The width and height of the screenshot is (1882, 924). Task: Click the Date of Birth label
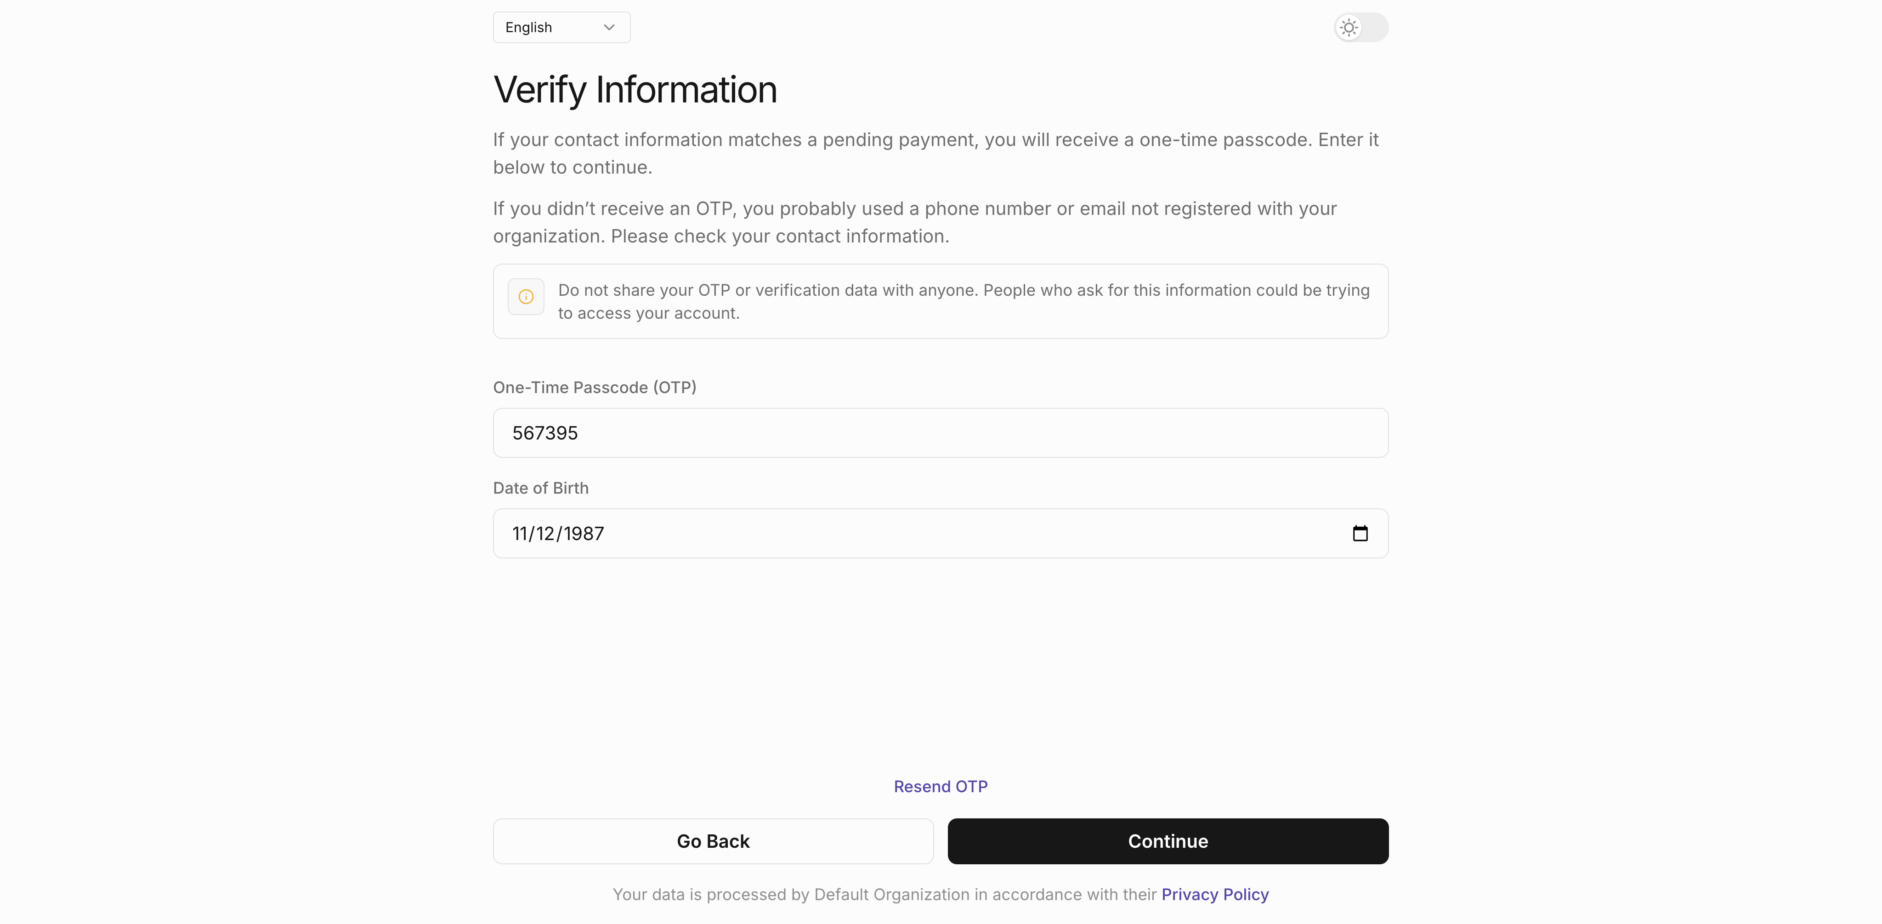point(541,487)
